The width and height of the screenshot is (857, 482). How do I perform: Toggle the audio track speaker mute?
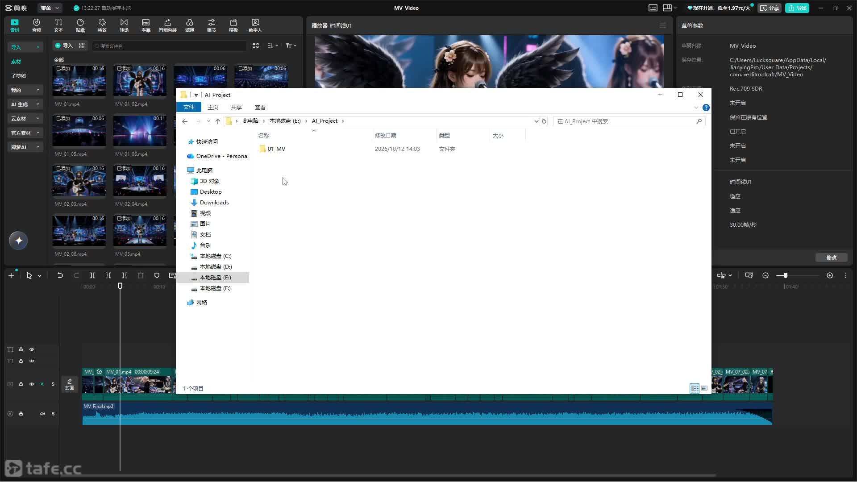pos(42,414)
